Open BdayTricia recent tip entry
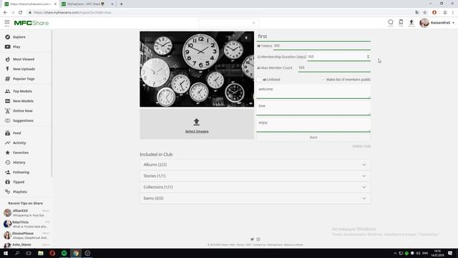Screen dimensions: 458x258 click(x=26, y=224)
